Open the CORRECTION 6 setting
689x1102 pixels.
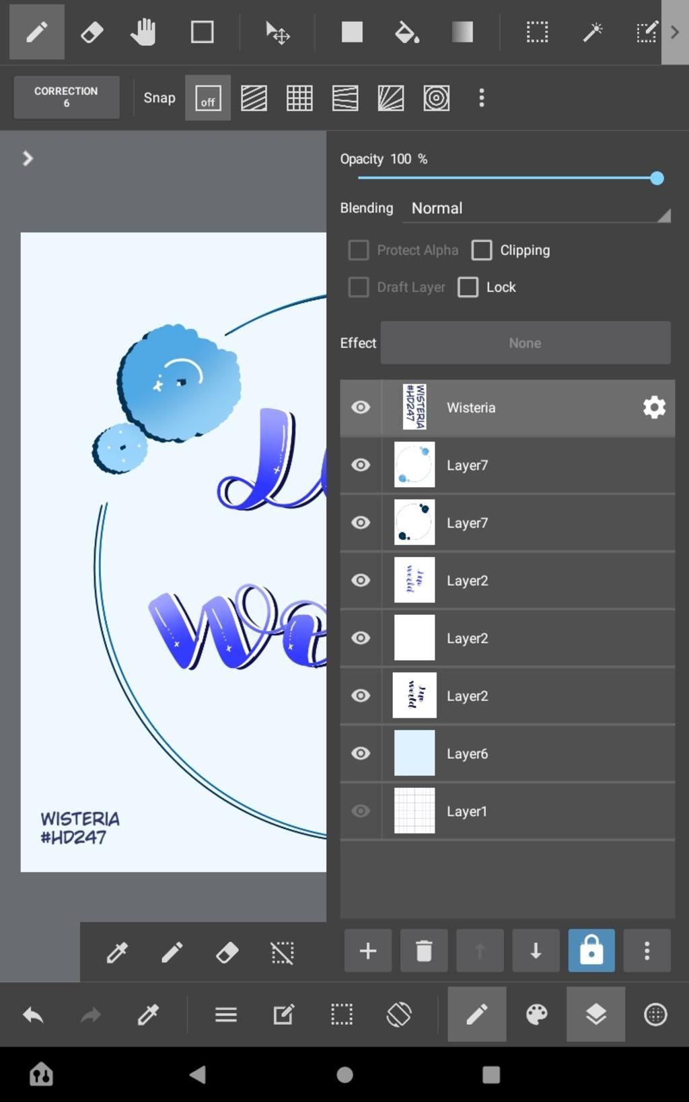tap(66, 97)
